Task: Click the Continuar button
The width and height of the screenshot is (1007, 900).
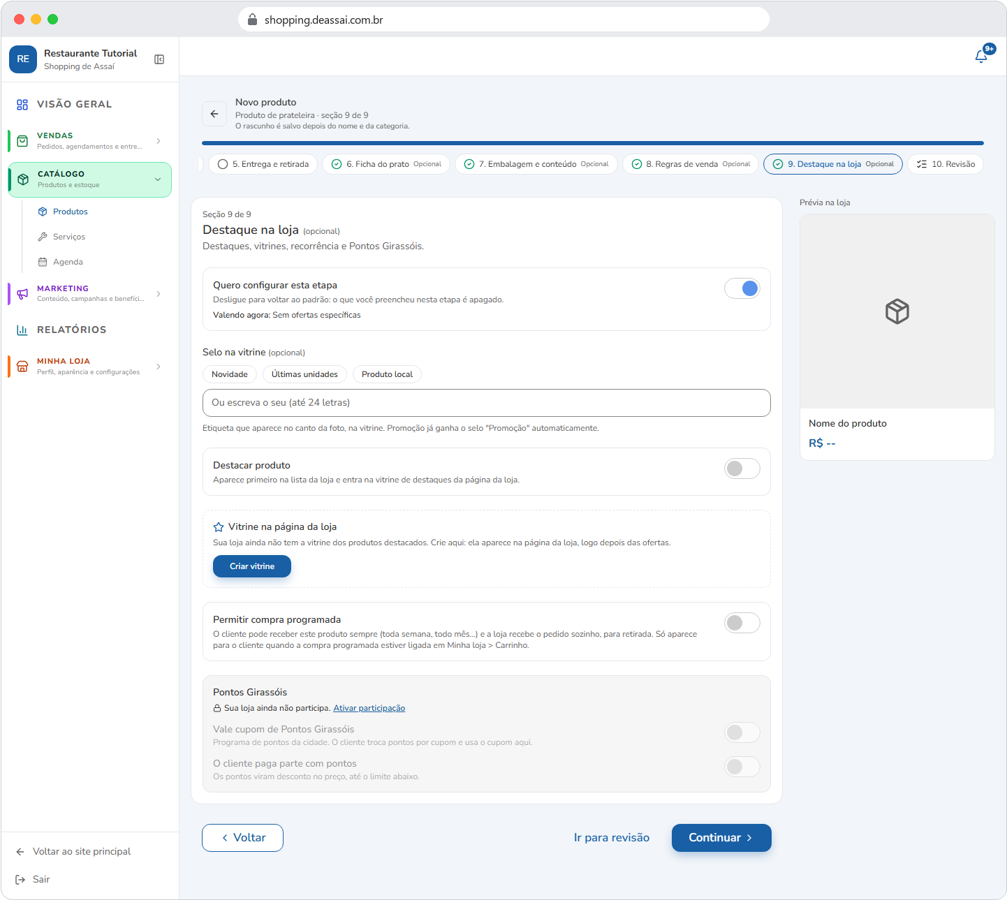Action: pos(721,838)
